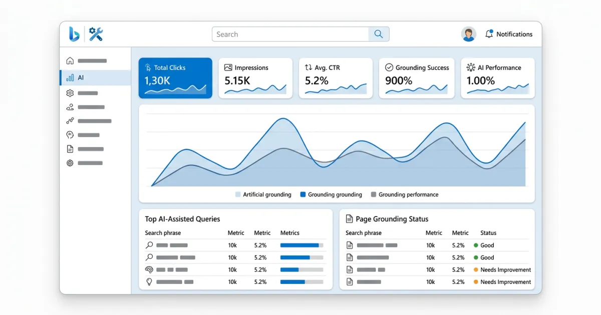Click the first Good status
601x315 pixels.
click(484, 245)
